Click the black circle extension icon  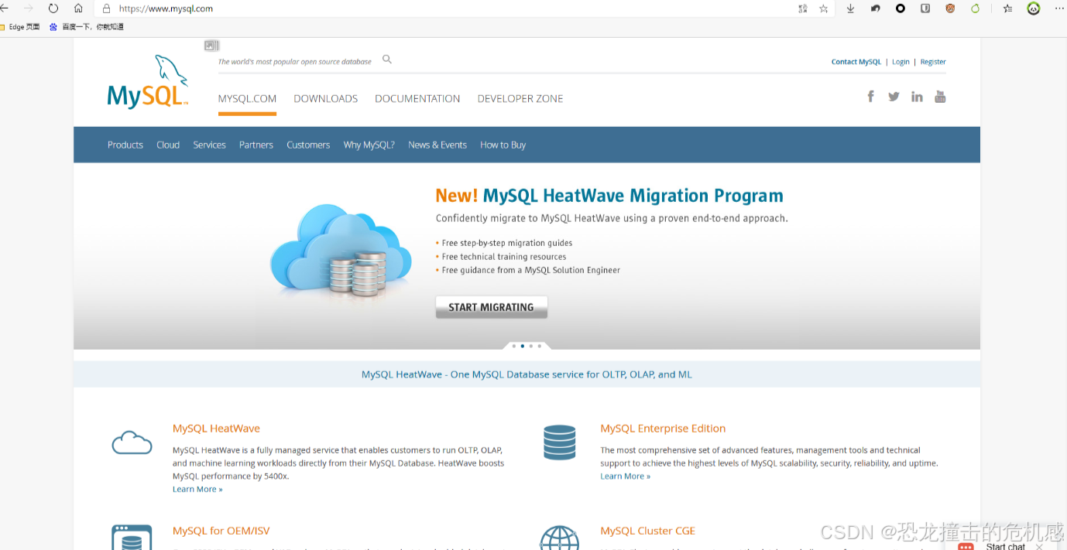[901, 9]
